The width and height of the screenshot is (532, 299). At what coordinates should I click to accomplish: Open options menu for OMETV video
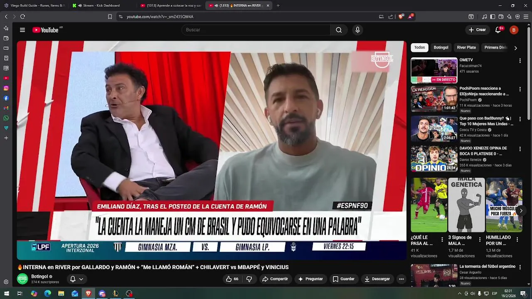click(520, 61)
